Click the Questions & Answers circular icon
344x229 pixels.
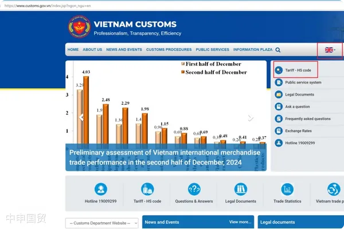tap(194, 189)
